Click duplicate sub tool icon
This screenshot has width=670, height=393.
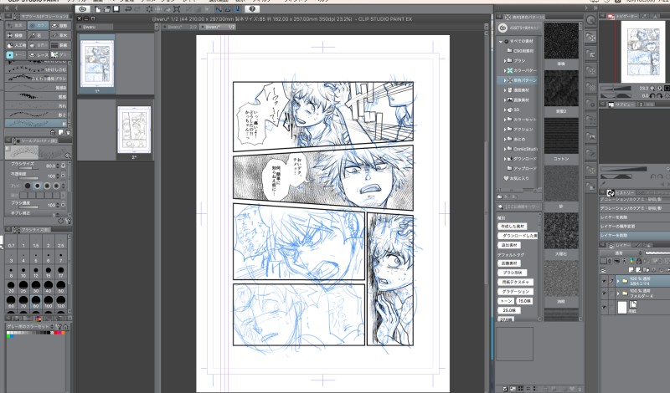[x=60, y=132]
